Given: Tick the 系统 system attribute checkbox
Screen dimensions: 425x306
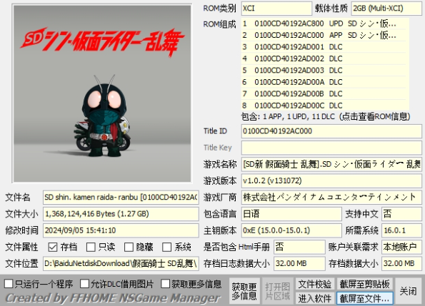Looking at the screenshot, I should [x=167, y=247].
